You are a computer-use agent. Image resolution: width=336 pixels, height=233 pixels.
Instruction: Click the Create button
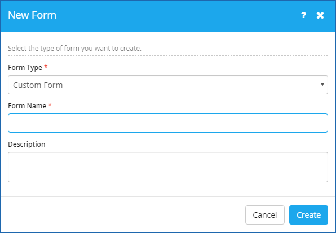[x=308, y=215]
